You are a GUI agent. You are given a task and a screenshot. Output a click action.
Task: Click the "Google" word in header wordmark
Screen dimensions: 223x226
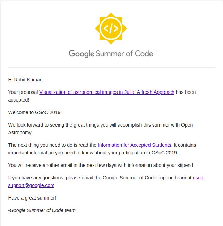coord(82,54)
